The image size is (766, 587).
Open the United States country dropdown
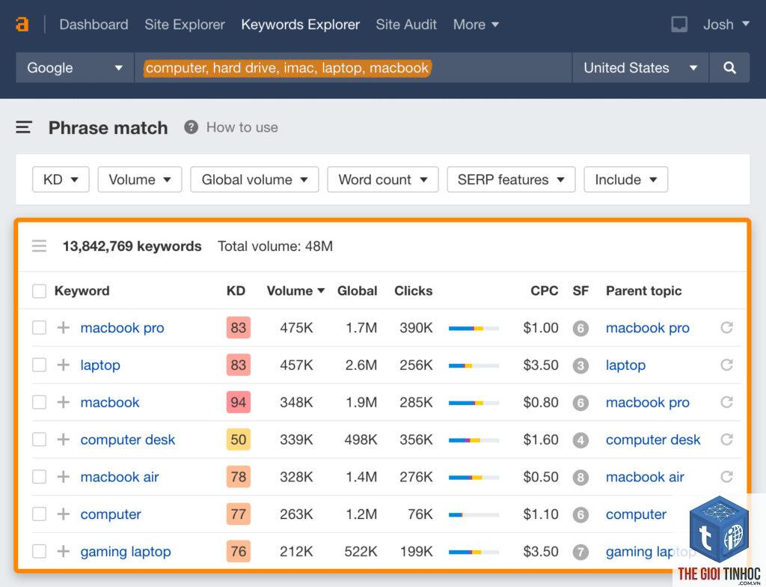640,67
